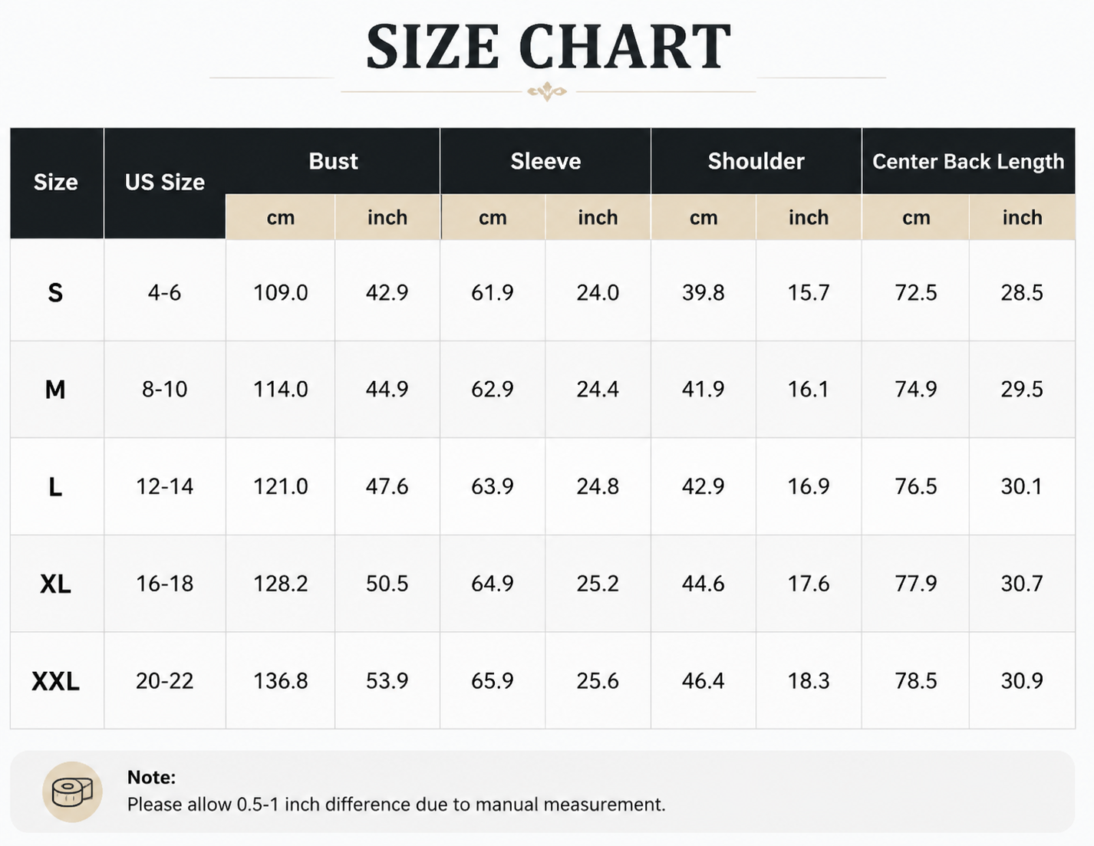Click the 109.0 bust cm value

click(x=281, y=292)
